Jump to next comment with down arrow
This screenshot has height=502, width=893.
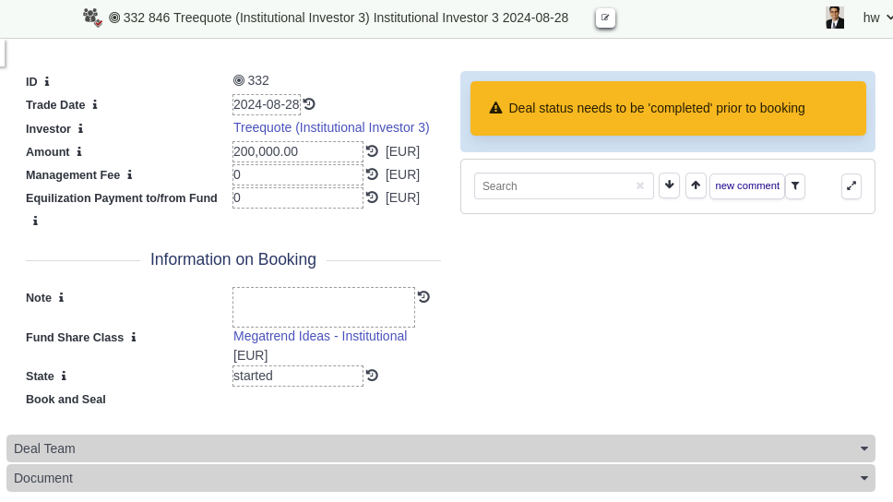point(669,186)
